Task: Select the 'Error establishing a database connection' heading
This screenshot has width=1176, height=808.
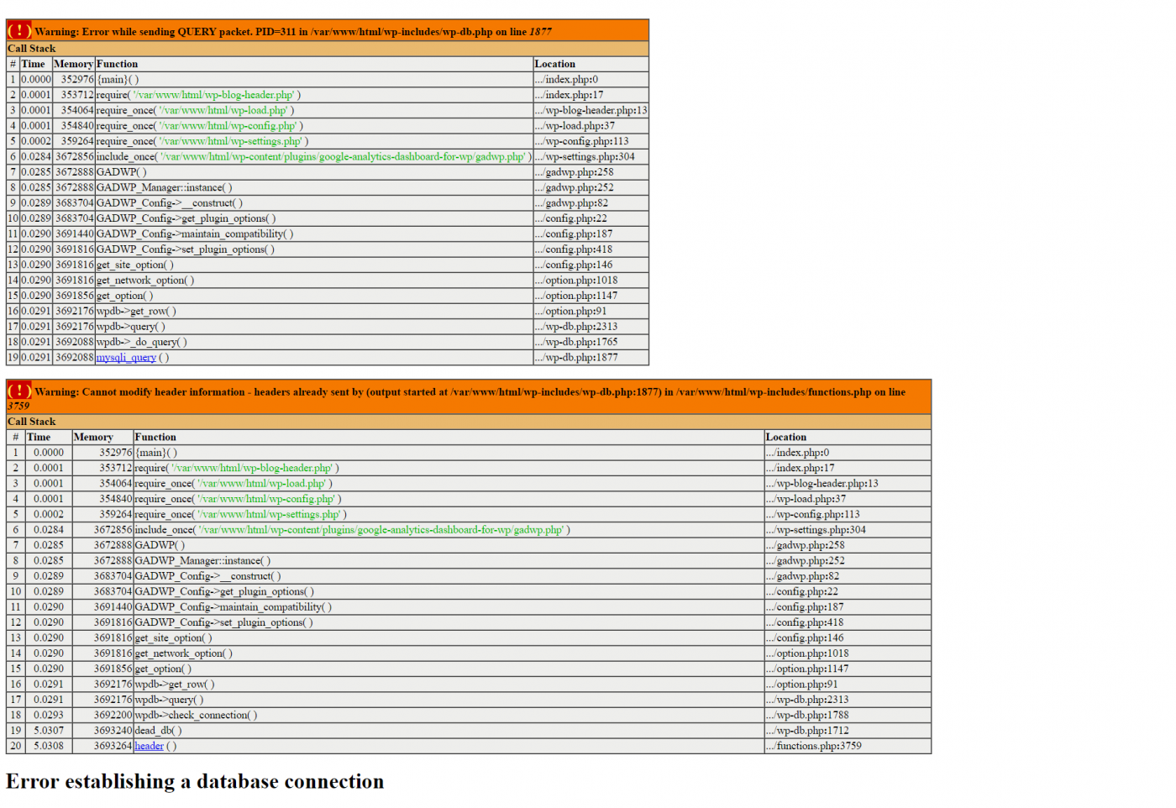Action: click(195, 782)
